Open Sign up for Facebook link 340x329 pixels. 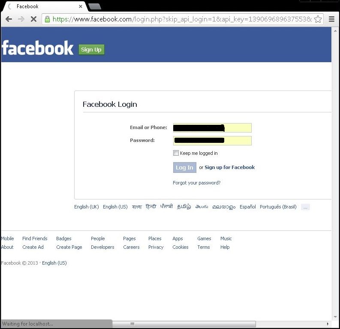click(230, 167)
